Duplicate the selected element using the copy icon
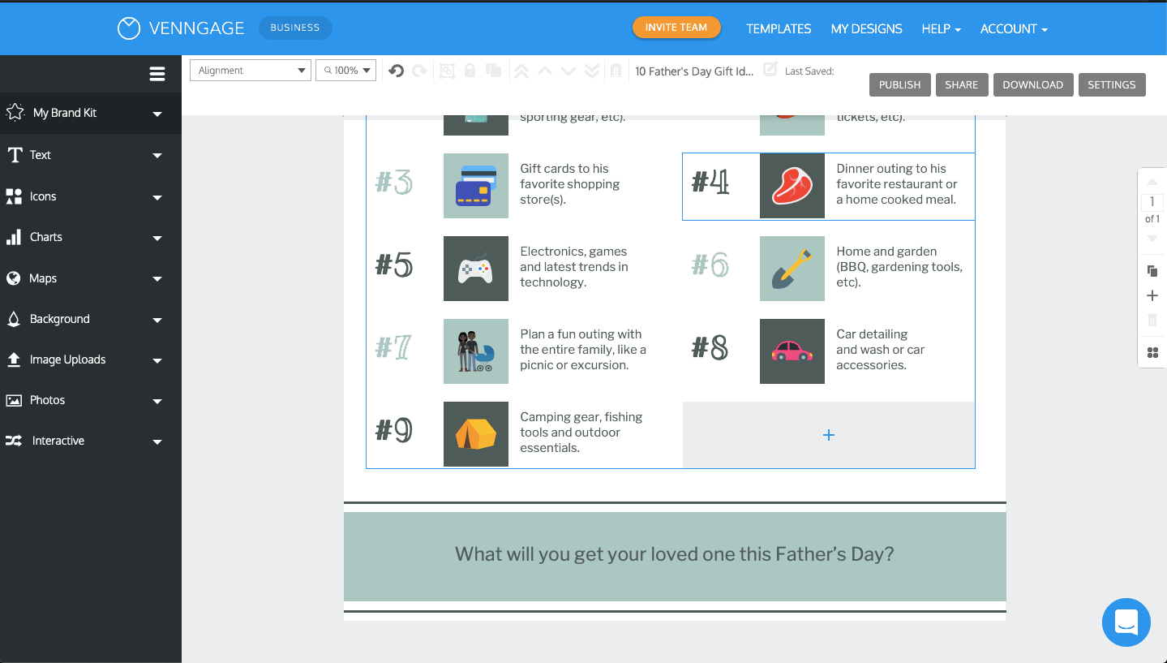Screen dimensions: 1167x663 493,71
